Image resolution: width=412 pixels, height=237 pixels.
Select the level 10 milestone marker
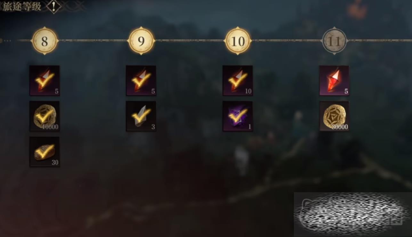coord(238,41)
